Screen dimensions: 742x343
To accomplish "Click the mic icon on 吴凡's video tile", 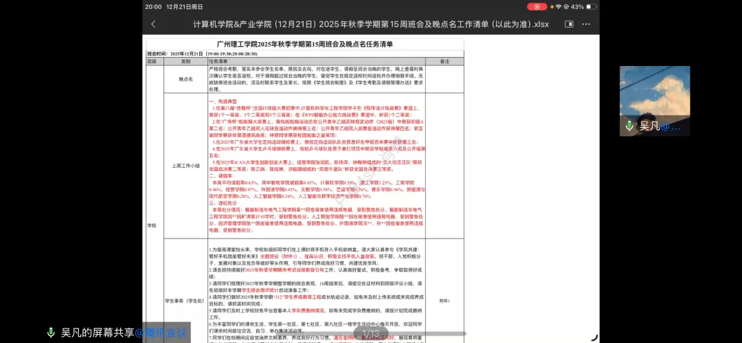I will (x=629, y=126).
